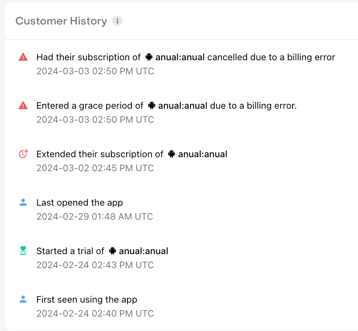Click the Android icon in trial started row
This screenshot has width=358, height=331.
(x=112, y=251)
